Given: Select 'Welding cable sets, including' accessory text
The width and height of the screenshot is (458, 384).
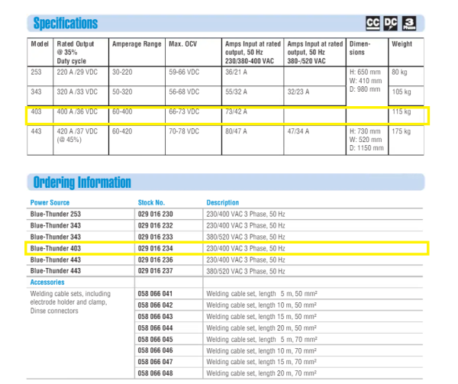Looking at the screenshot, I should point(70,293).
